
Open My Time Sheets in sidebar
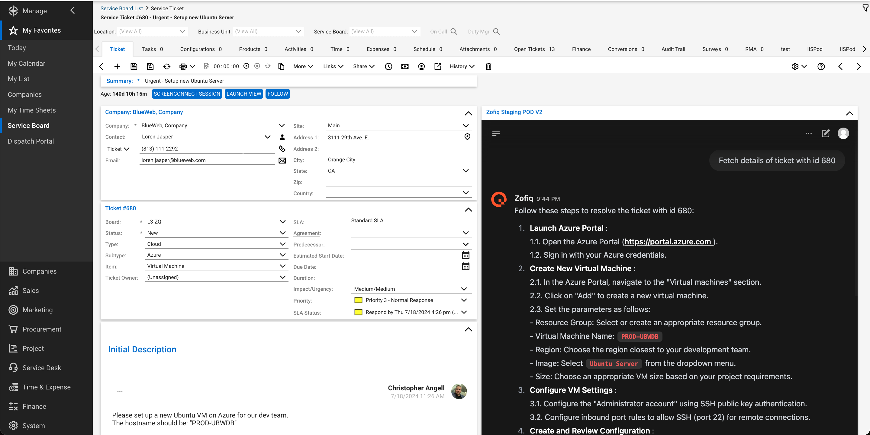tap(32, 110)
